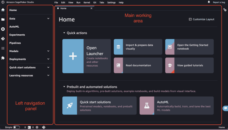Click the Git icon in status bar
Image resolution: width=228 pixels, height=130 pixels.
44,127
